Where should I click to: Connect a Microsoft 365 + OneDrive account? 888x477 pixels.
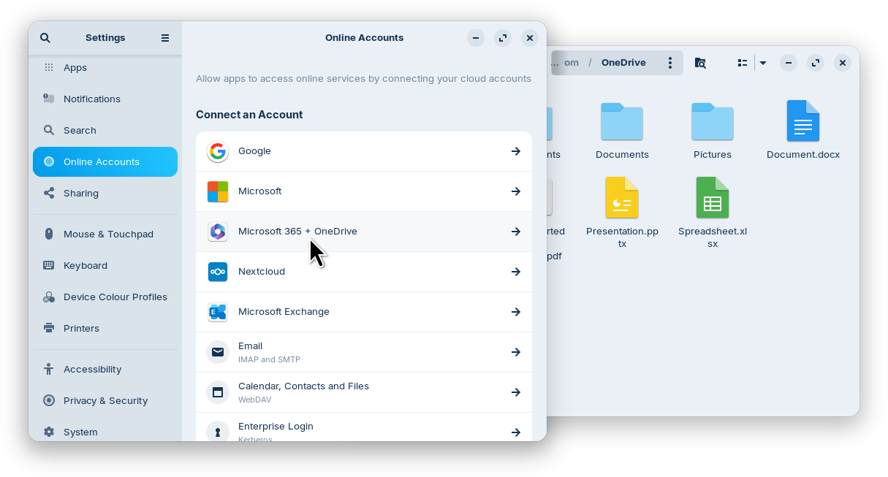tap(516, 232)
